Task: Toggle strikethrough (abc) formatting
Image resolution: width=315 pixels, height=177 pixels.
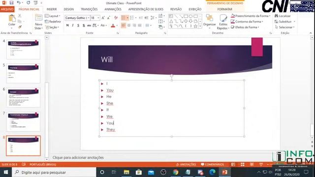Action: (x=89, y=26)
